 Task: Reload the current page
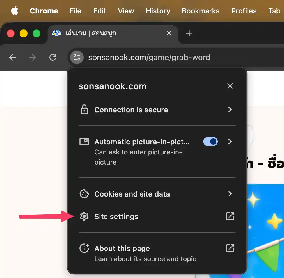[x=53, y=58]
